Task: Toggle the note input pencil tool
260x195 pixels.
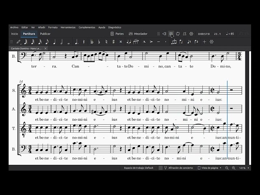Action: coord(18,42)
